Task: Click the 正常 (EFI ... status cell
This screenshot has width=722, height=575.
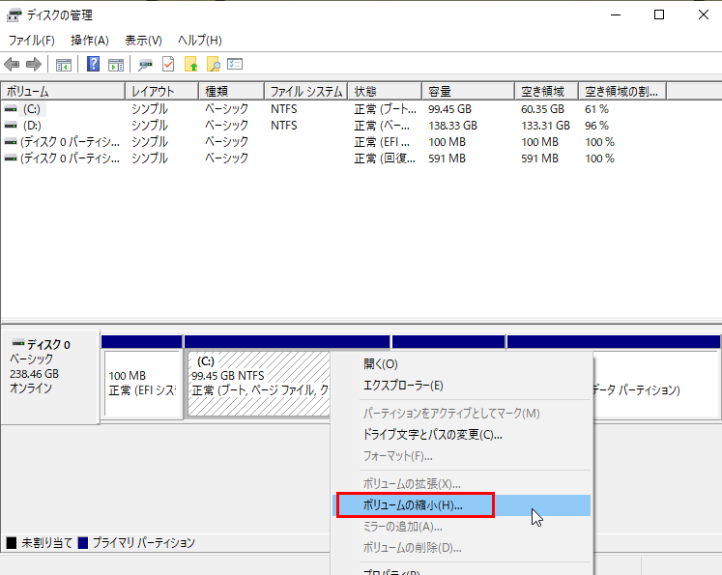Action: click(x=382, y=142)
